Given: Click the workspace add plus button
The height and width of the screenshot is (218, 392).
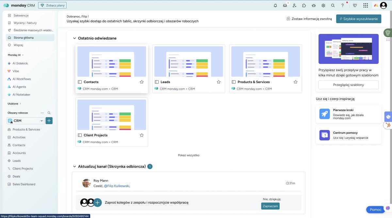Looking at the screenshot, I should tap(49, 121).
